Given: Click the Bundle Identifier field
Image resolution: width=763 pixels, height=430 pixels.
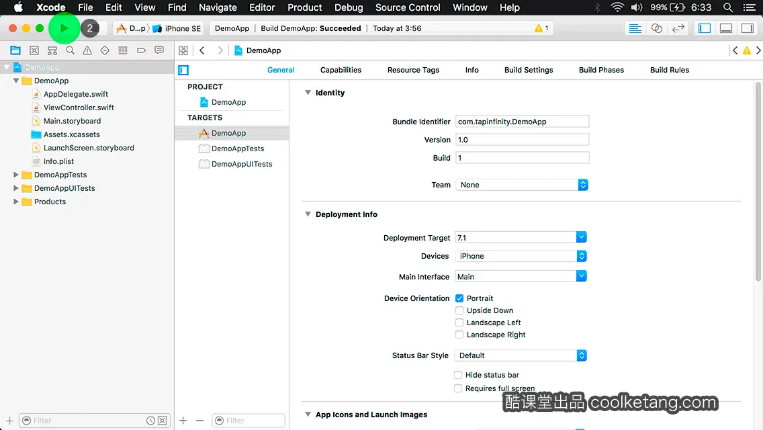Looking at the screenshot, I should tap(522, 121).
